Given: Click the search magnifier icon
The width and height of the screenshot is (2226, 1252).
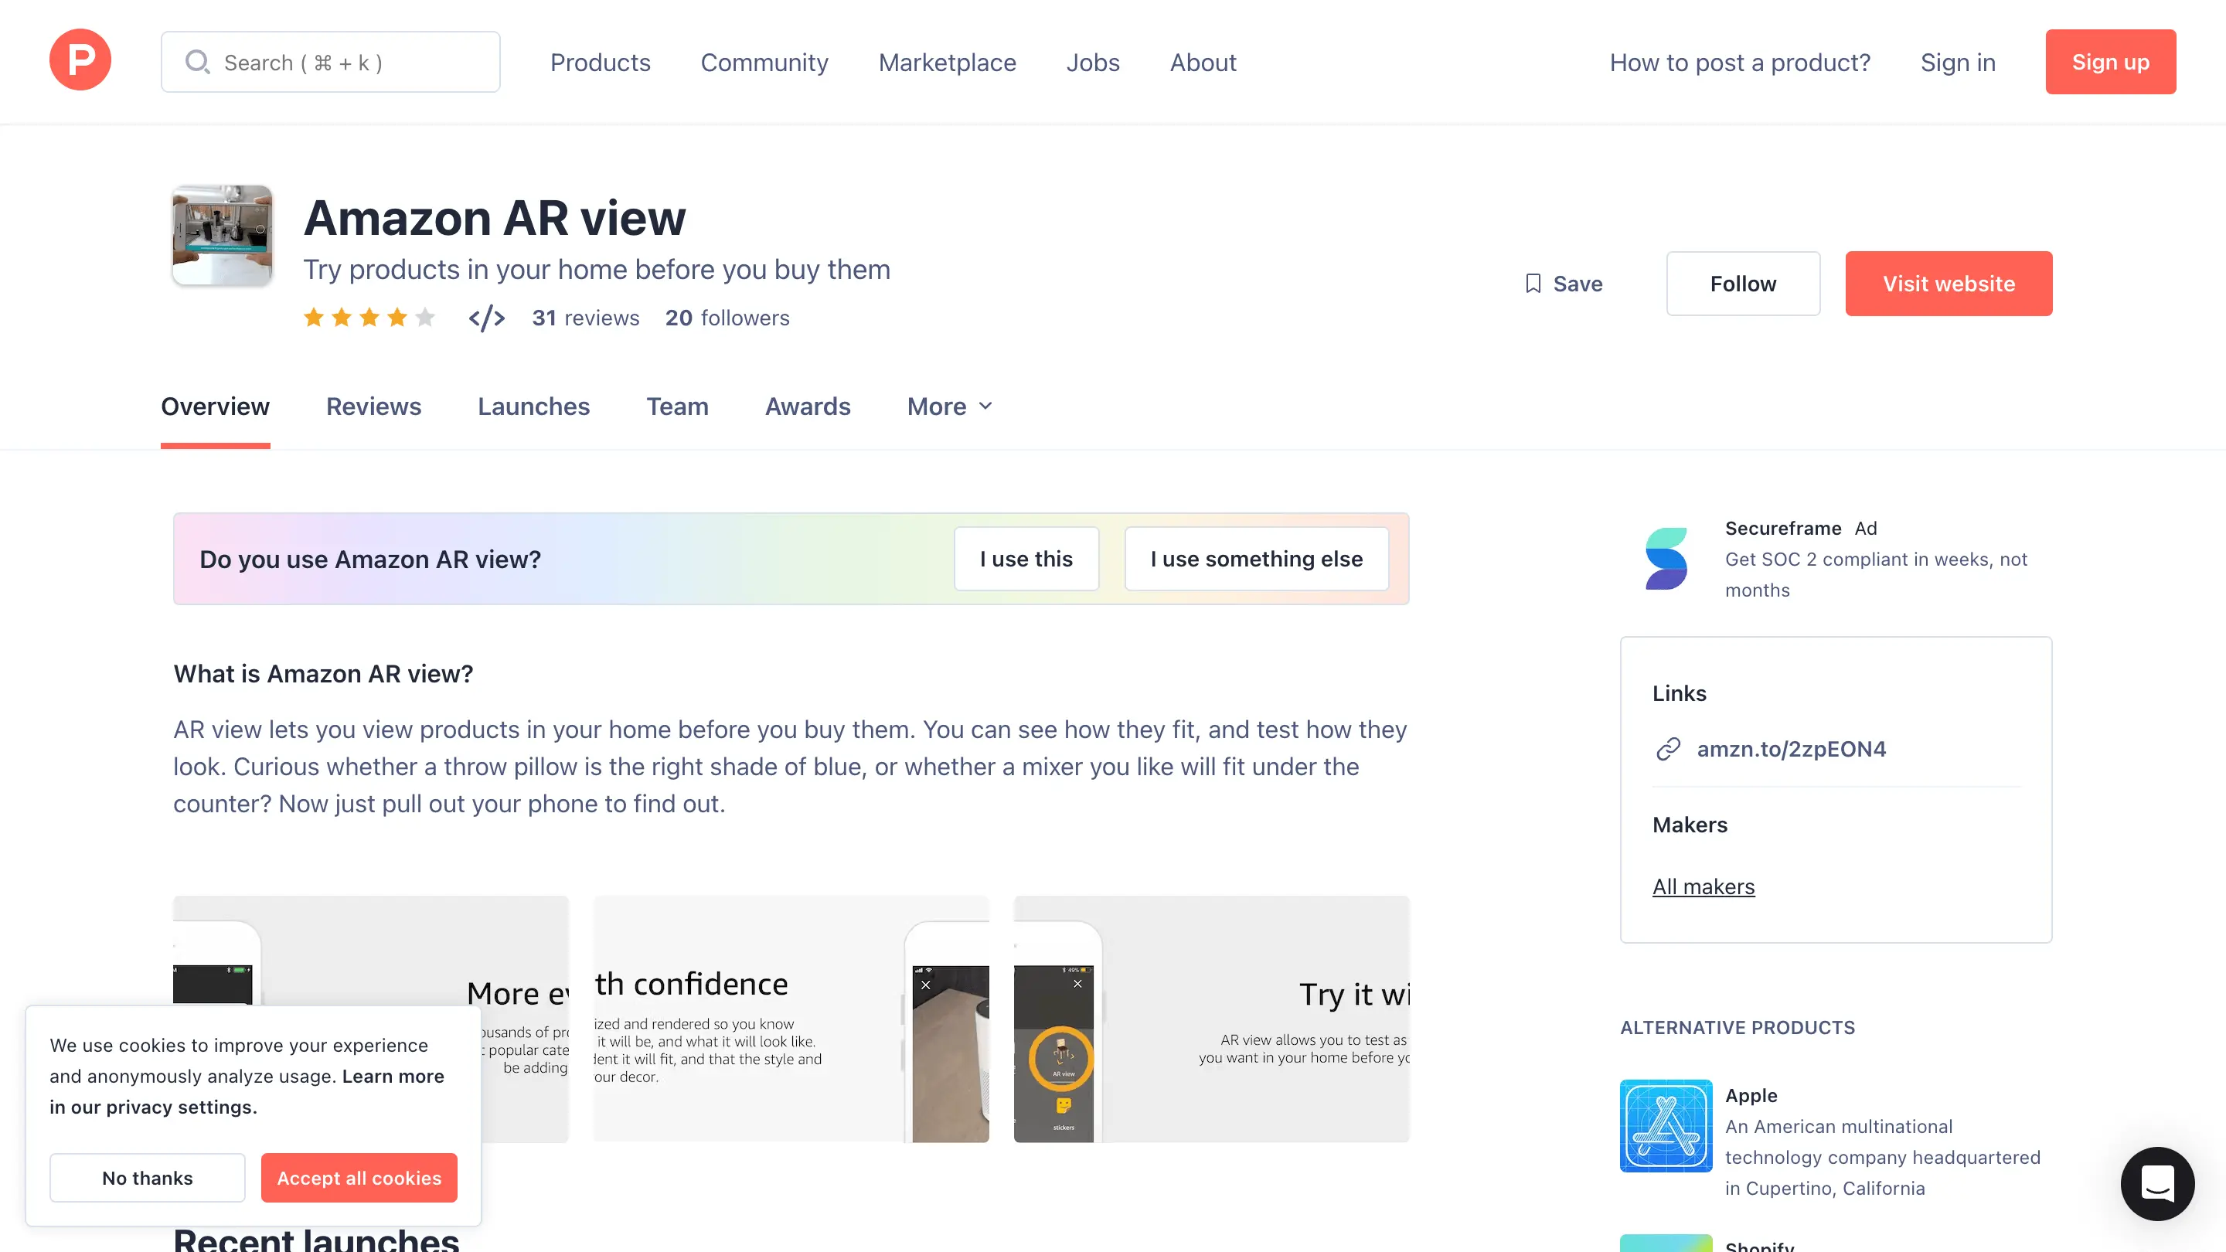Looking at the screenshot, I should [x=197, y=62].
